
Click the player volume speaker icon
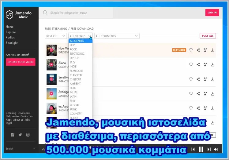216,149
